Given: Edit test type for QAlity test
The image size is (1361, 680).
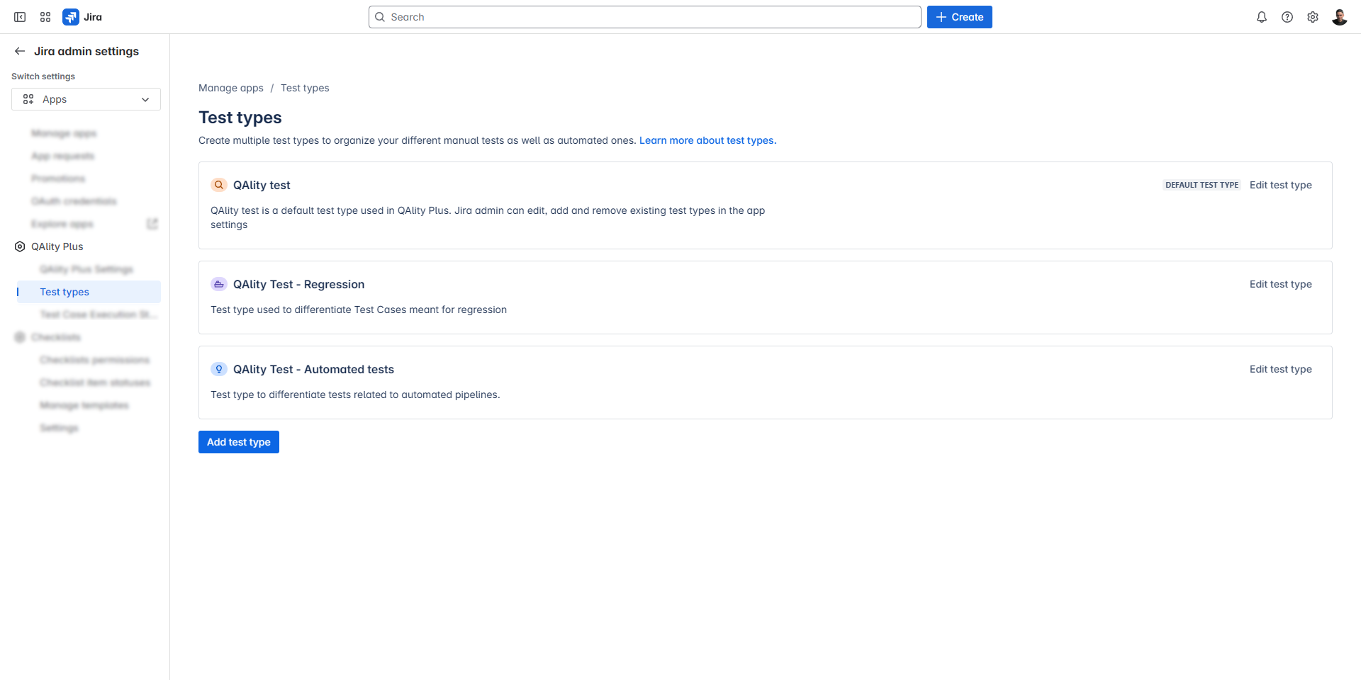Looking at the screenshot, I should (x=1281, y=185).
